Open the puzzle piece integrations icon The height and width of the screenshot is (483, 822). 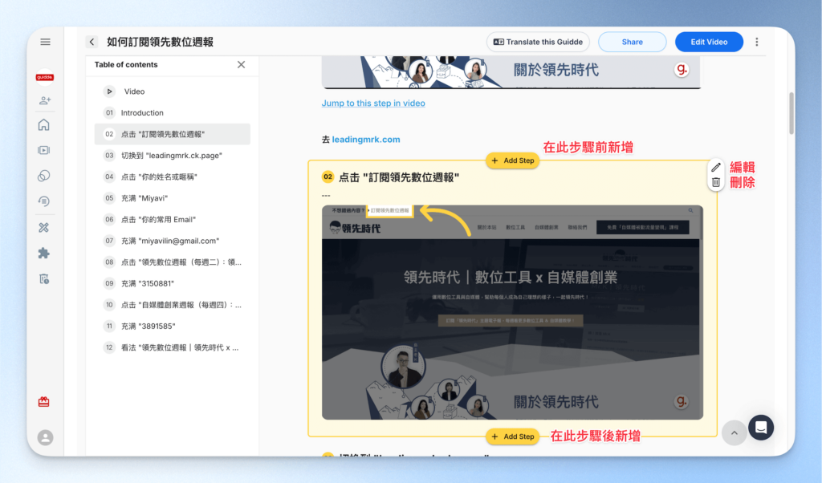44,253
